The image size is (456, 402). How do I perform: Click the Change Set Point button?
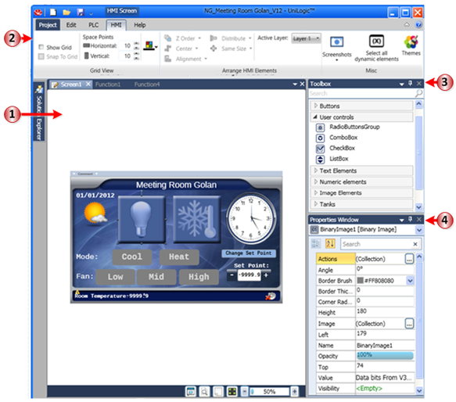[249, 253]
